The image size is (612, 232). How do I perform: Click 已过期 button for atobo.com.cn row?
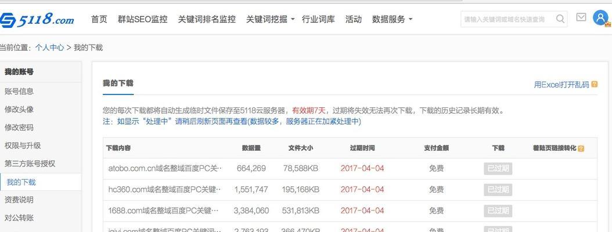[x=498, y=169]
